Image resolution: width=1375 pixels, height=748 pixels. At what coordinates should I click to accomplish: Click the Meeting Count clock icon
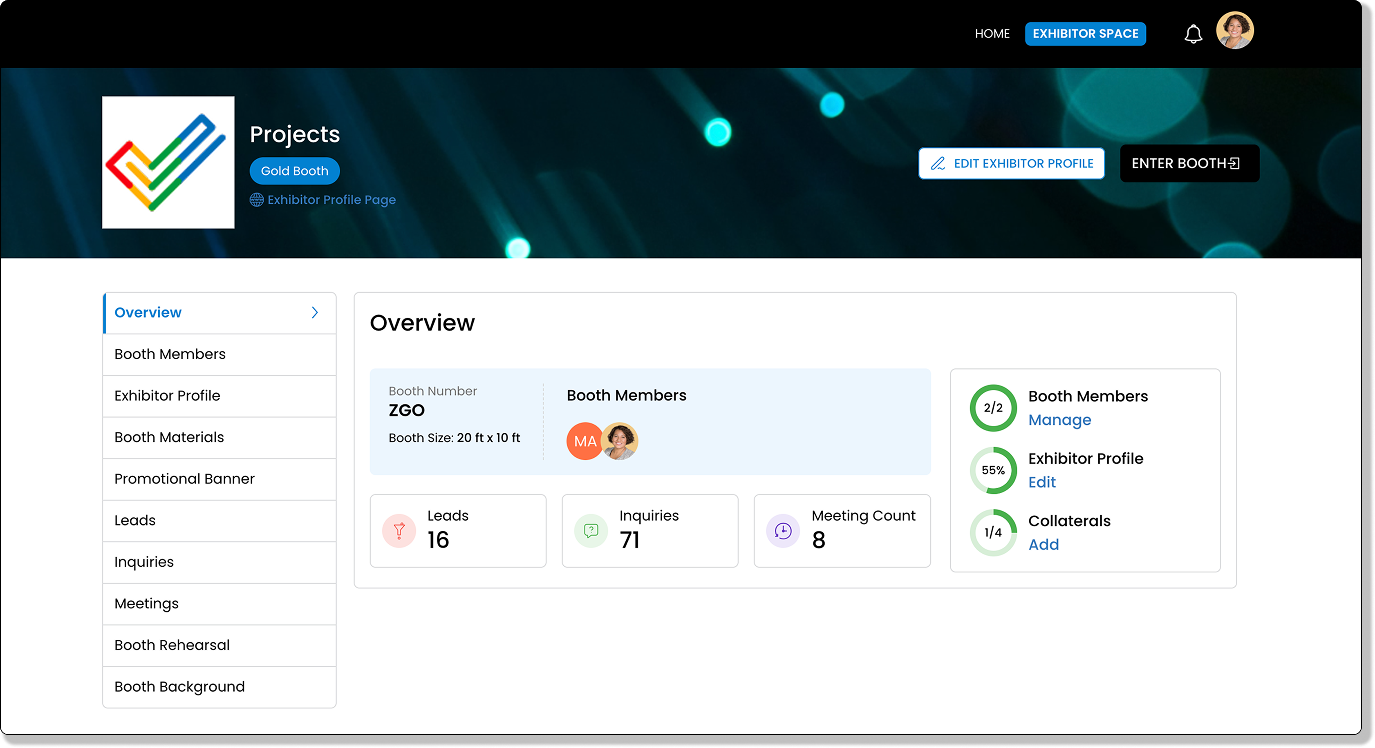pos(782,530)
